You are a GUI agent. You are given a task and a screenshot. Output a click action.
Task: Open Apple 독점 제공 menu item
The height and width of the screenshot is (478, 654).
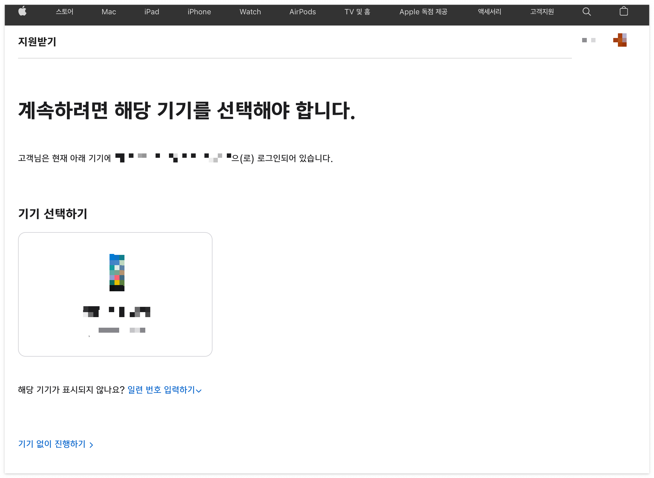(x=423, y=12)
